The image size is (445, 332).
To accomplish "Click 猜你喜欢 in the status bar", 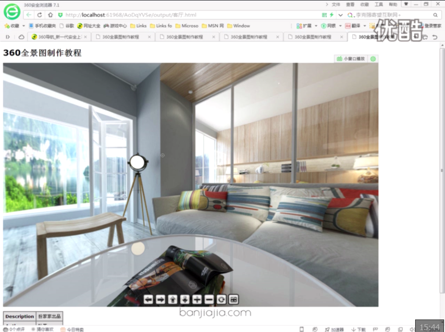I will tap(42, 329).
